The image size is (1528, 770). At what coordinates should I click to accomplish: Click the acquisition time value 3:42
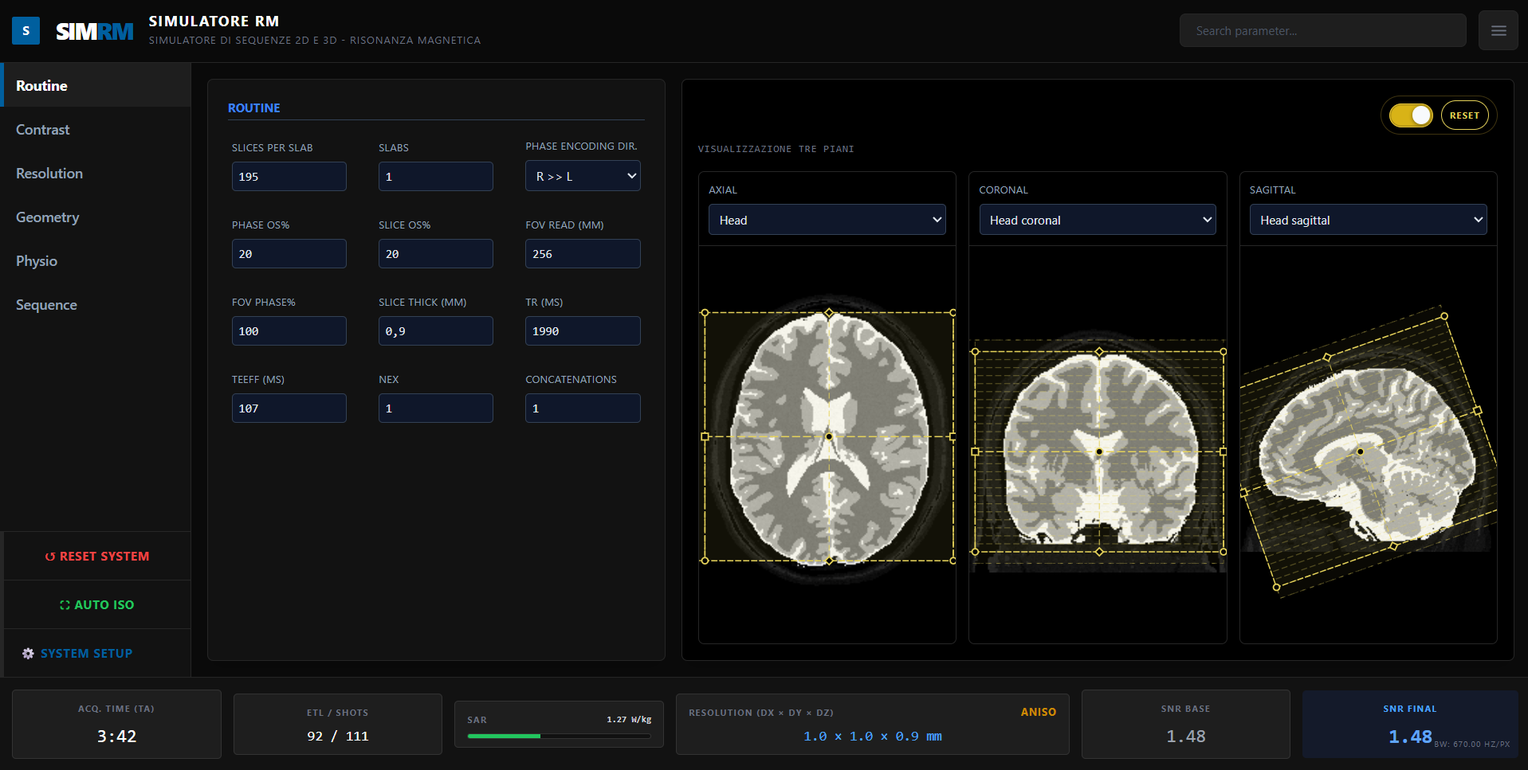pyautogui.click(x=116, y=737)
